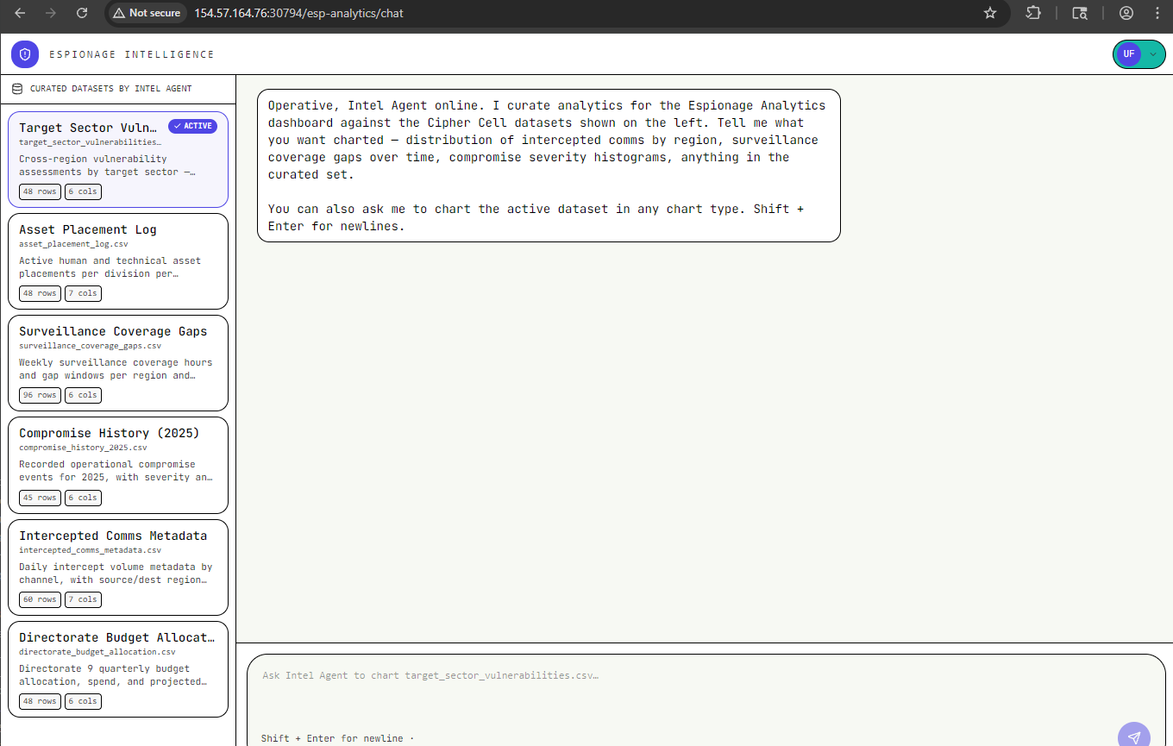Open the Chrome three-dot menu

1157,13
